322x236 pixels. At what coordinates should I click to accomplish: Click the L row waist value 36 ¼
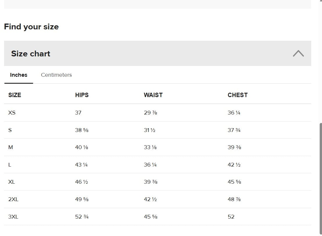tap(150, 165)
